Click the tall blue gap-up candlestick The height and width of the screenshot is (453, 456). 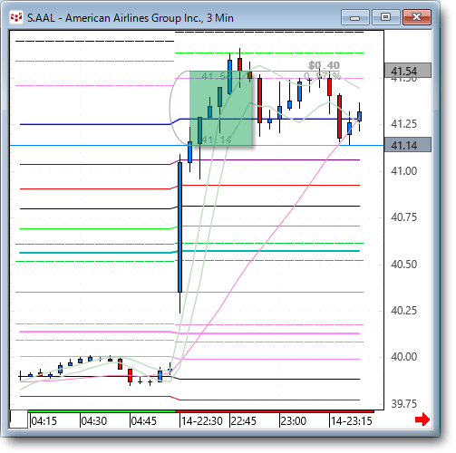180,227
